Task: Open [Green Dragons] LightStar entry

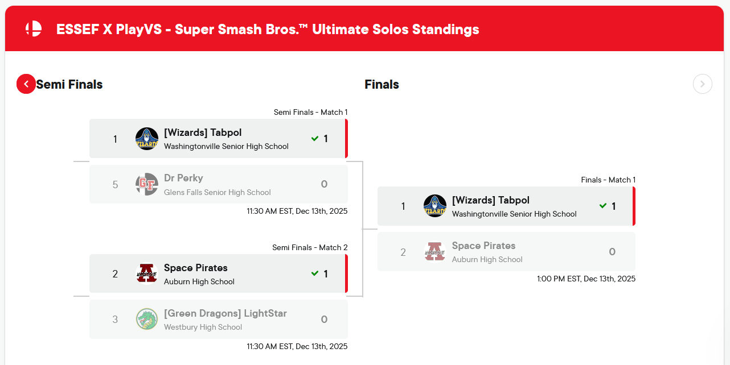Action: [x=225, y=313]
